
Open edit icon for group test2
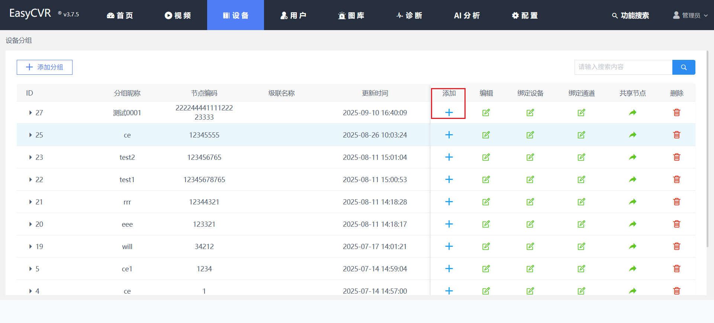pos(486,157)
